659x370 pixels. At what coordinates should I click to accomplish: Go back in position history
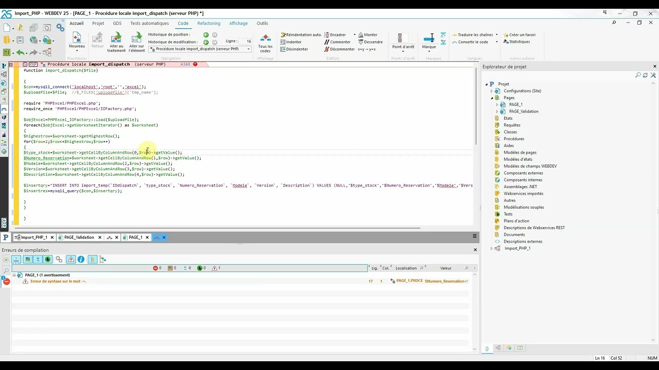click(206, 34)
